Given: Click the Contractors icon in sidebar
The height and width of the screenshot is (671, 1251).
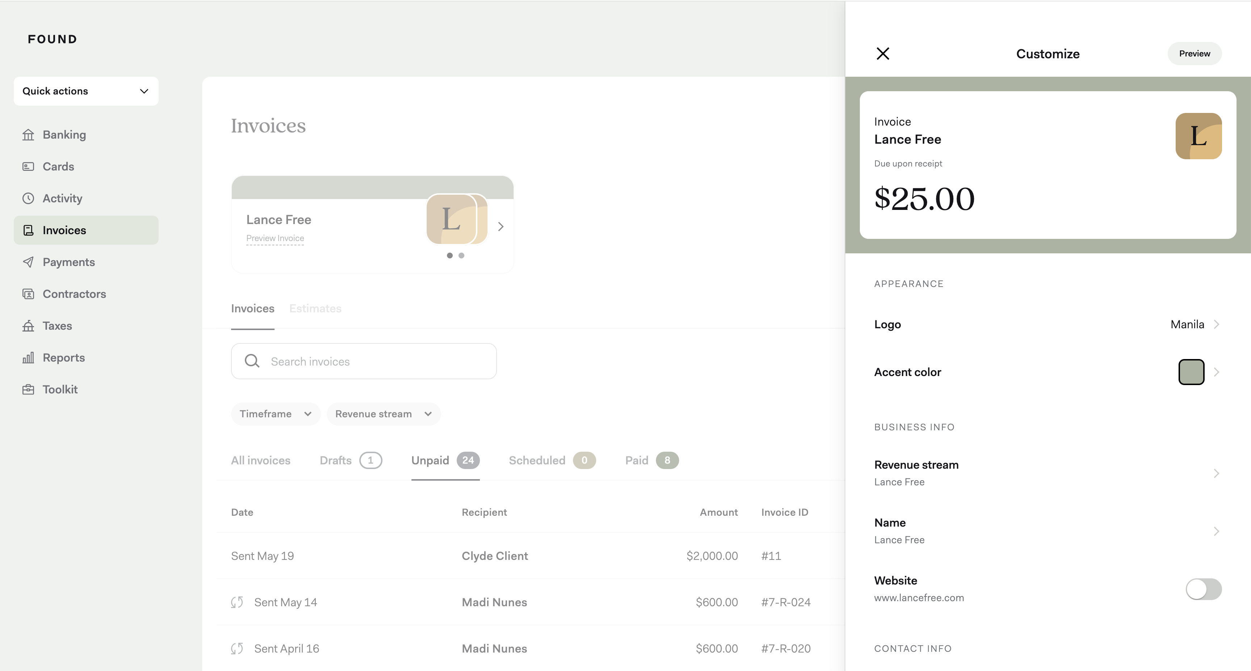Looking at the screenshot, I should pyautogui.click(x=28, y=294).
